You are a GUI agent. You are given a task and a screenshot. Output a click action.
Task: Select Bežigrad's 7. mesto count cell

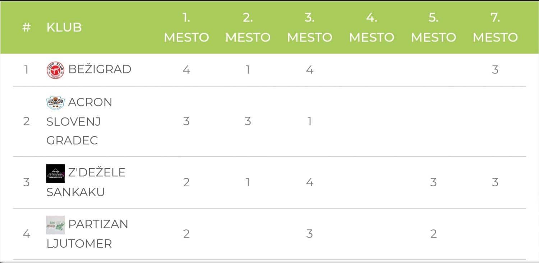pos(495,70)
